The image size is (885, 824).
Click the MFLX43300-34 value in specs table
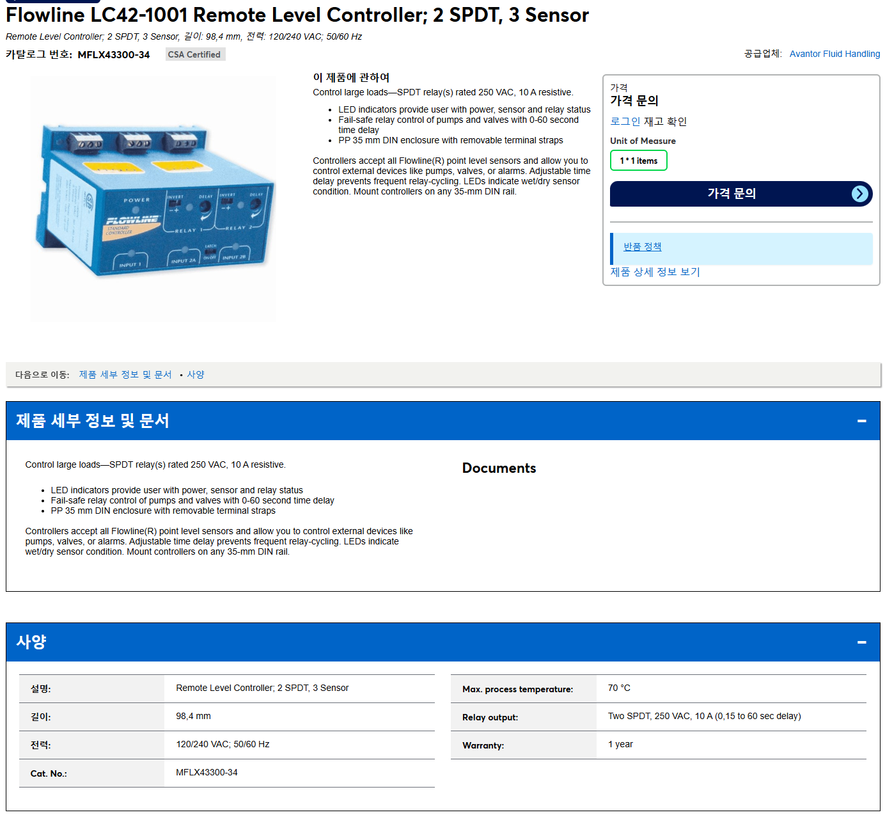pos(207,773)
